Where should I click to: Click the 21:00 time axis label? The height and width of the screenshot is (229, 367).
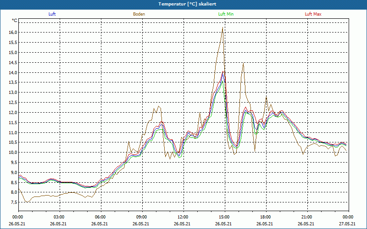pyautogui.click(x=307, y=217)
